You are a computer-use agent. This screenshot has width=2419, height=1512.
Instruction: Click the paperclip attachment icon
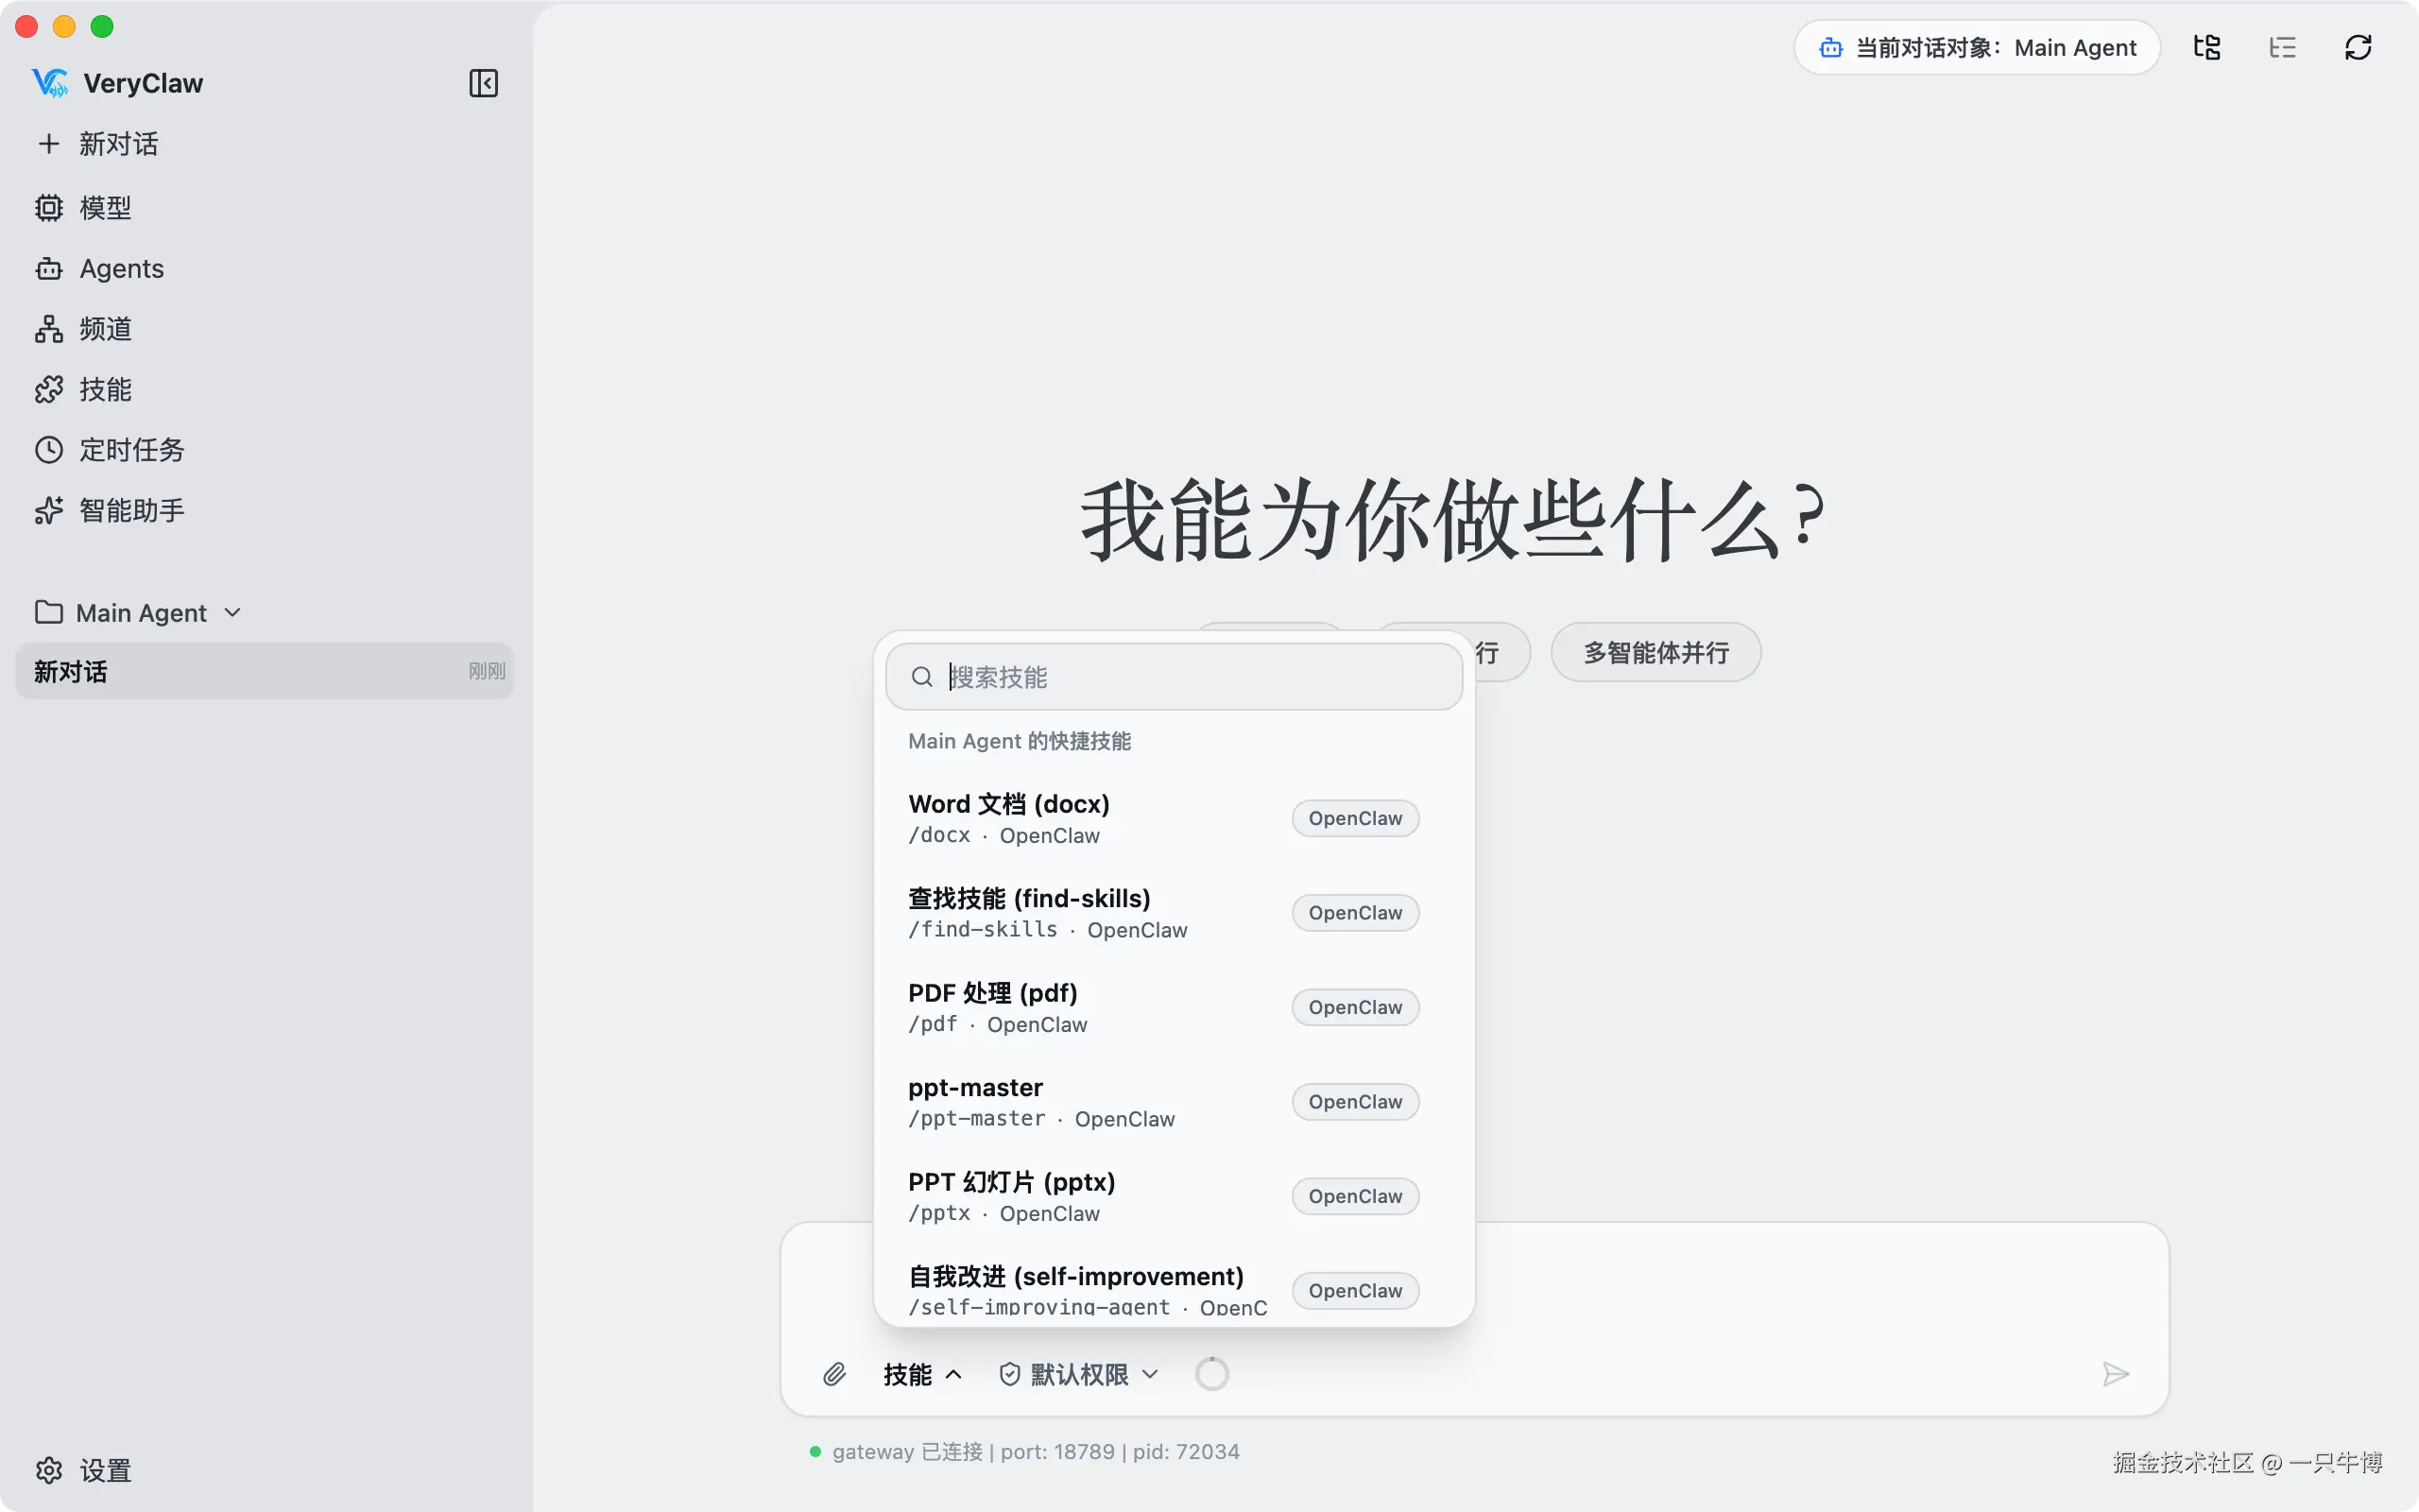pyautogui.click(x=834, y=1374)
